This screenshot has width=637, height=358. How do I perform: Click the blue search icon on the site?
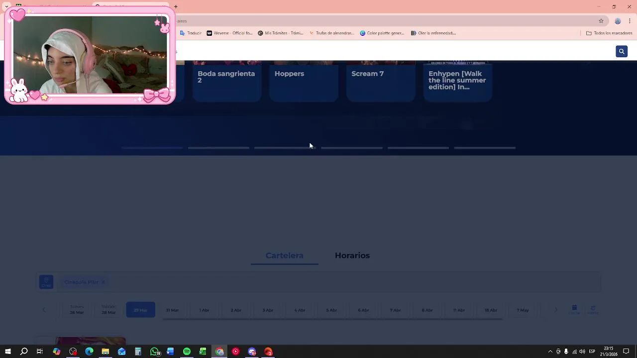(622, 51)
